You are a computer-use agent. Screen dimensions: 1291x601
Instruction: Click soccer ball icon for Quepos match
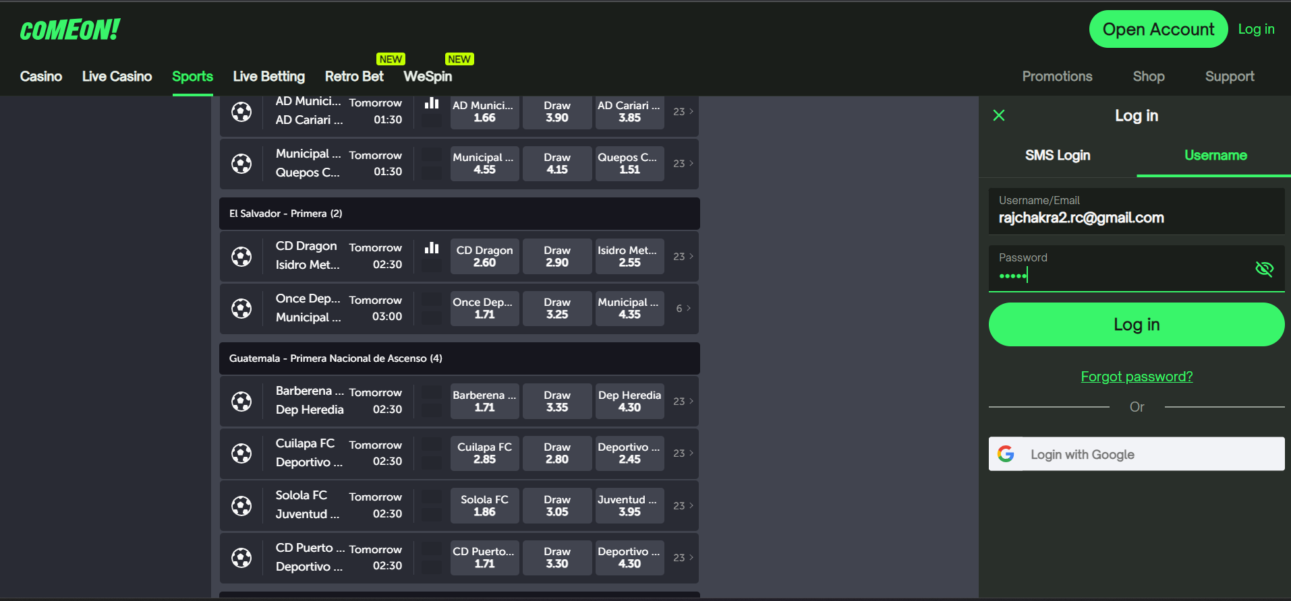[241, 163]
